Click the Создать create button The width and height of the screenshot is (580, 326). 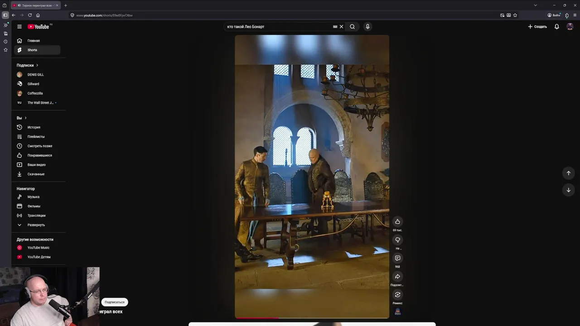tap(537, 27)
